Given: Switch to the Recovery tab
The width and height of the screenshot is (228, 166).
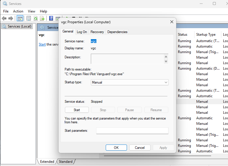Looking at the screenshot, I should (x=97, y=32).
